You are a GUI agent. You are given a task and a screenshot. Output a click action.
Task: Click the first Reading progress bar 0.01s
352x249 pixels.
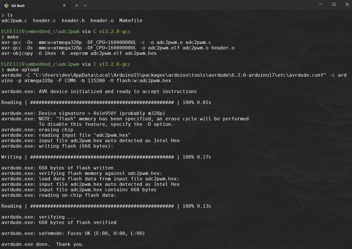pos(106,103)
